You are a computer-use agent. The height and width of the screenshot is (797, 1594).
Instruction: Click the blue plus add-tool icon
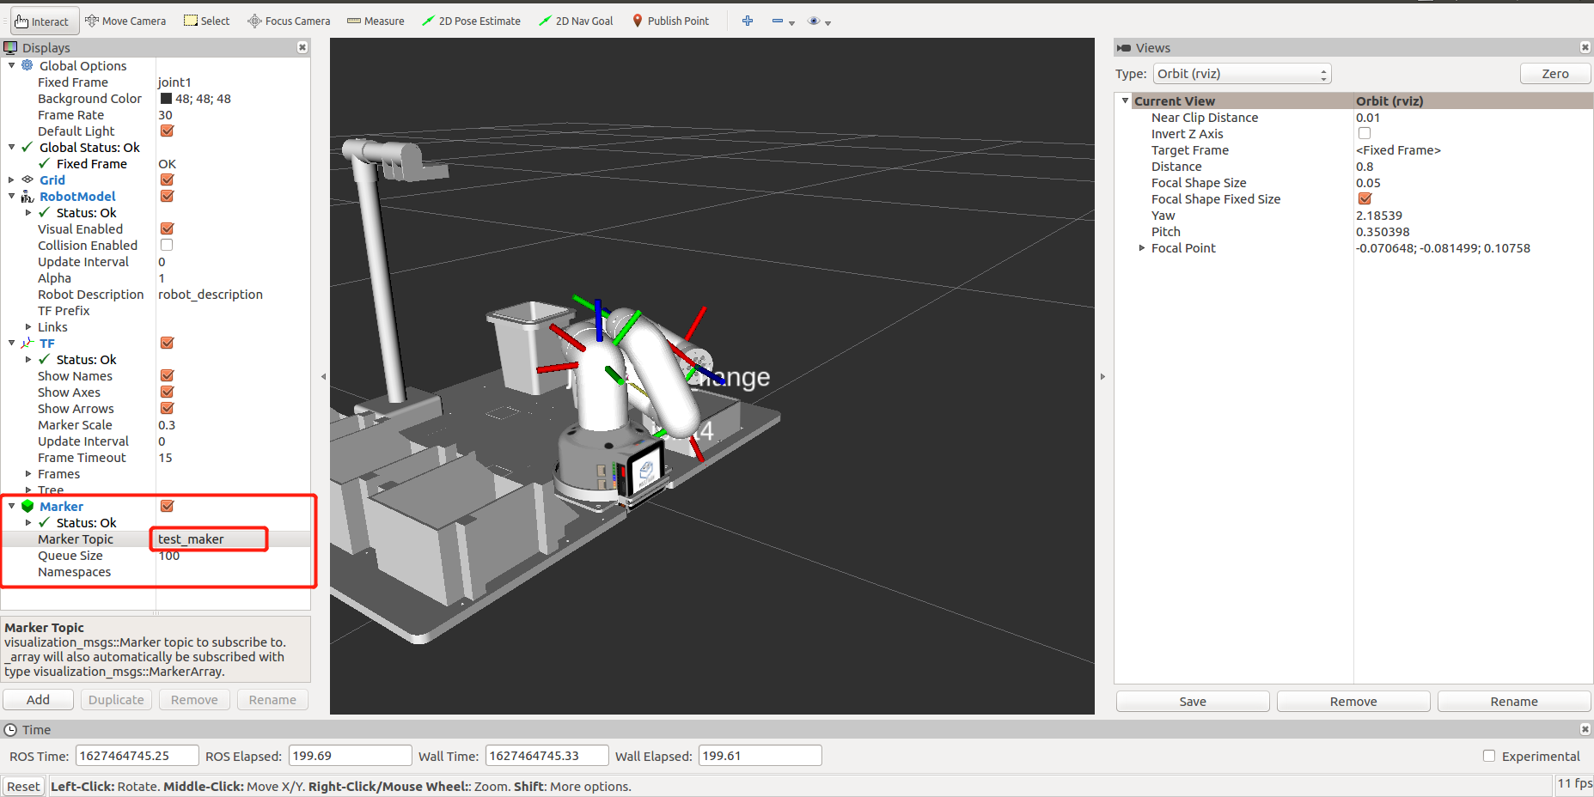point(748,21)
